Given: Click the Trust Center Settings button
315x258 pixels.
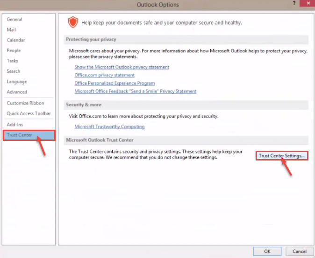Looking at the screenshot, I should 282,156.
